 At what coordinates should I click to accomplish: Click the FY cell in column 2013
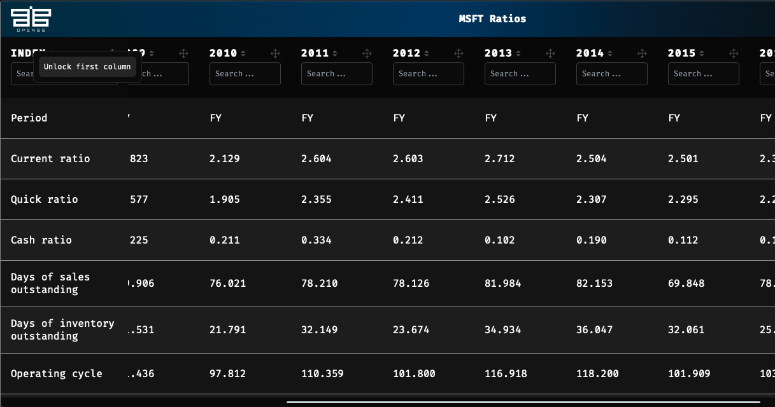point(490,118)
